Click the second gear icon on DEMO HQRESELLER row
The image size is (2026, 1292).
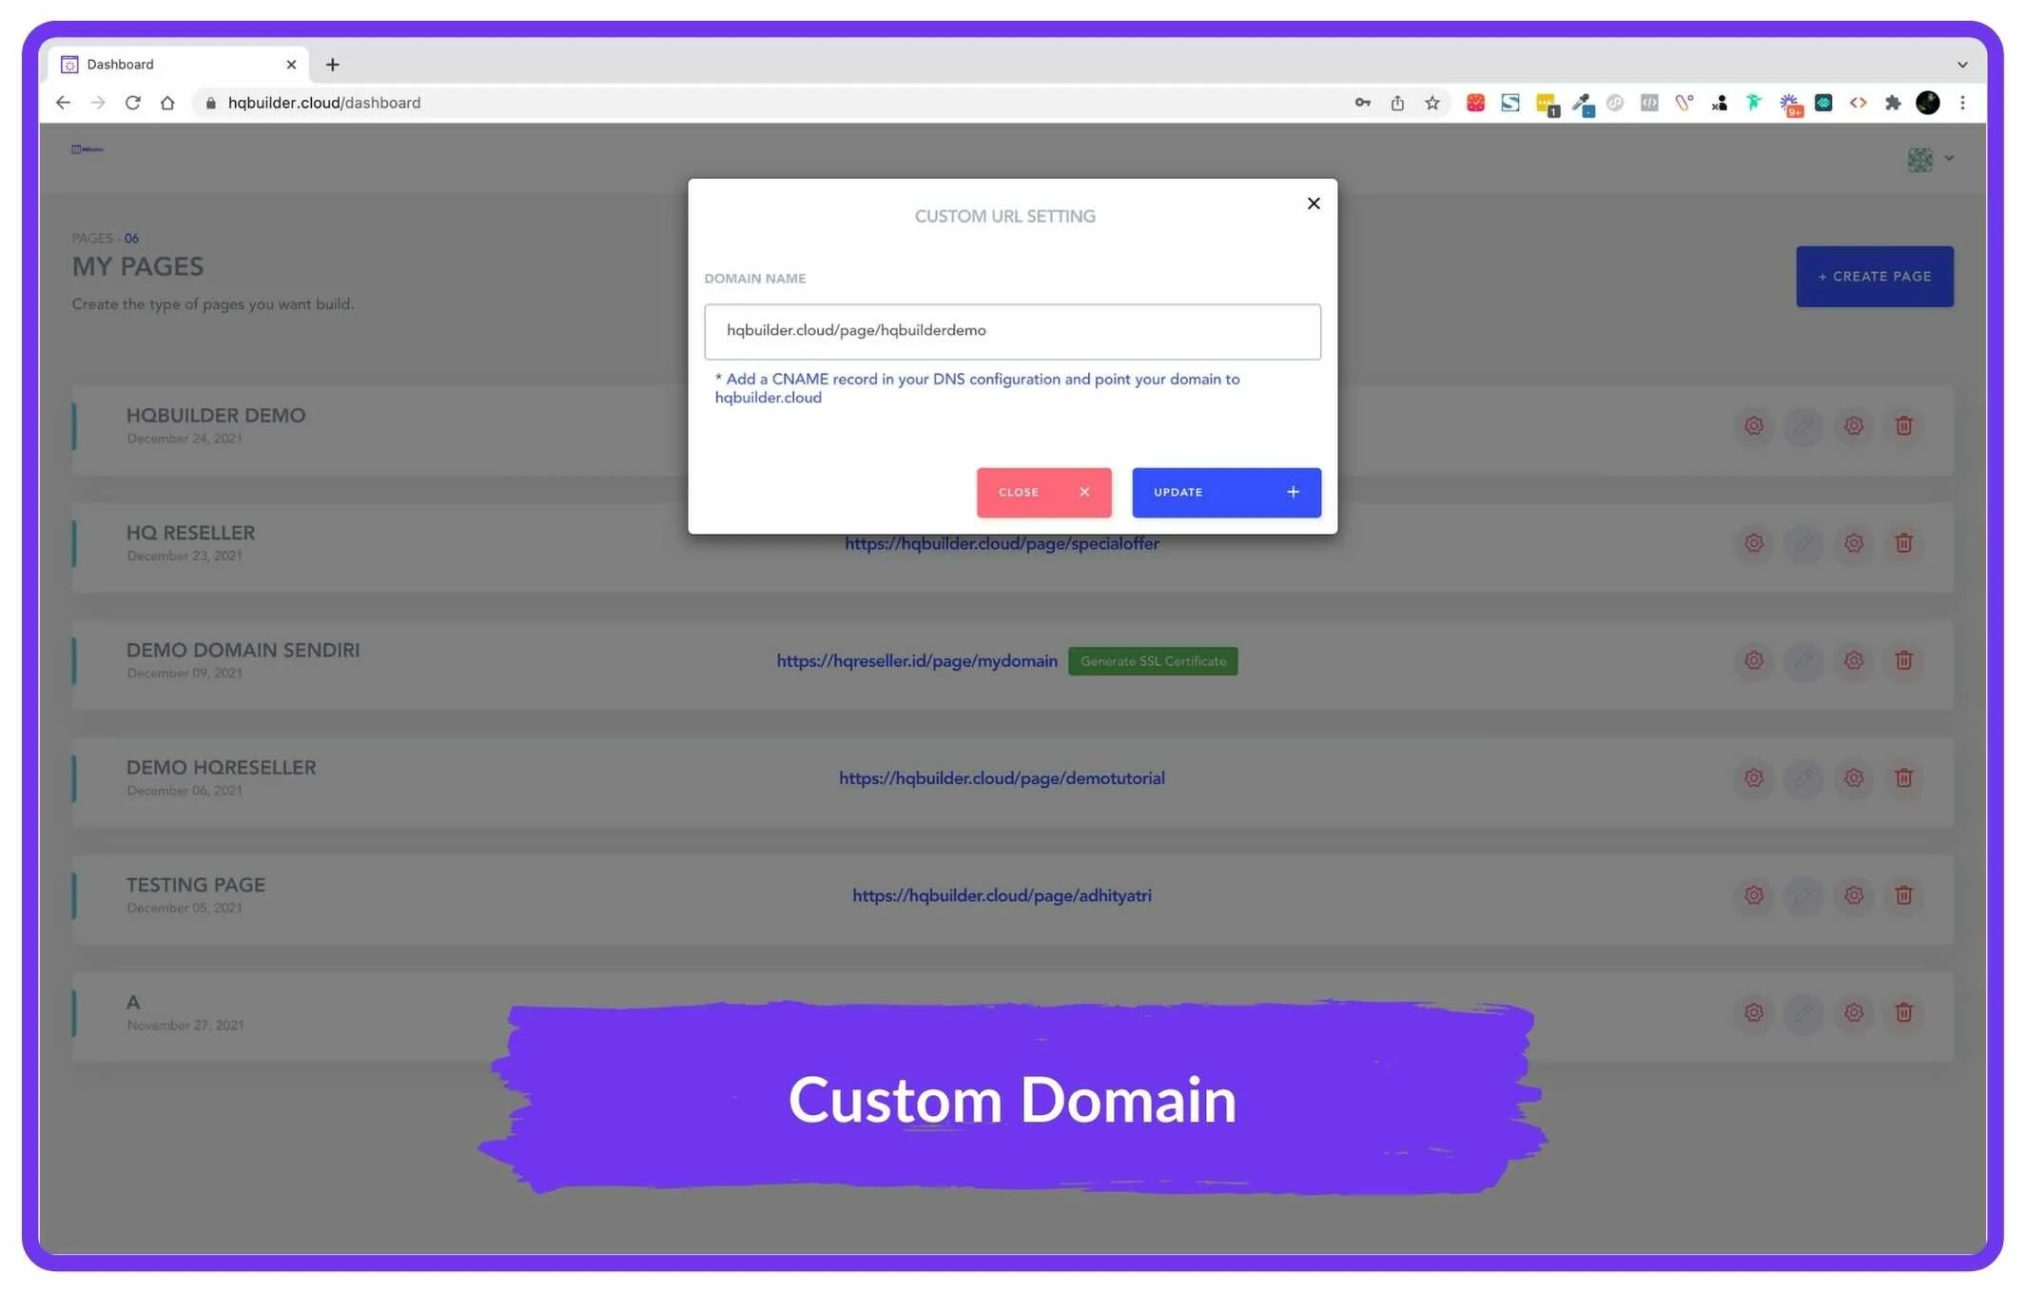point(1854,778)
